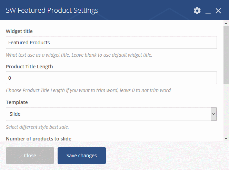Focus the Product Title Length field

(x=111, y=78)
